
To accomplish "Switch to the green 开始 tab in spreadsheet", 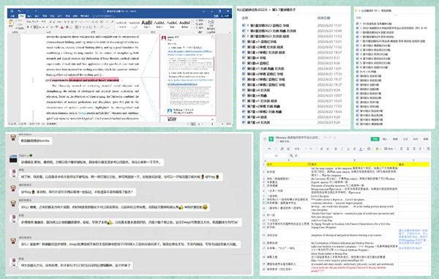I will pyautogui.click(x=375, y=139).
